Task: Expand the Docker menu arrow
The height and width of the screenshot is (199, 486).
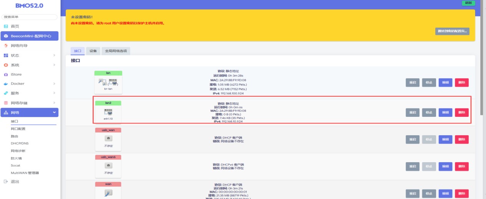Action: coord(54,84)
